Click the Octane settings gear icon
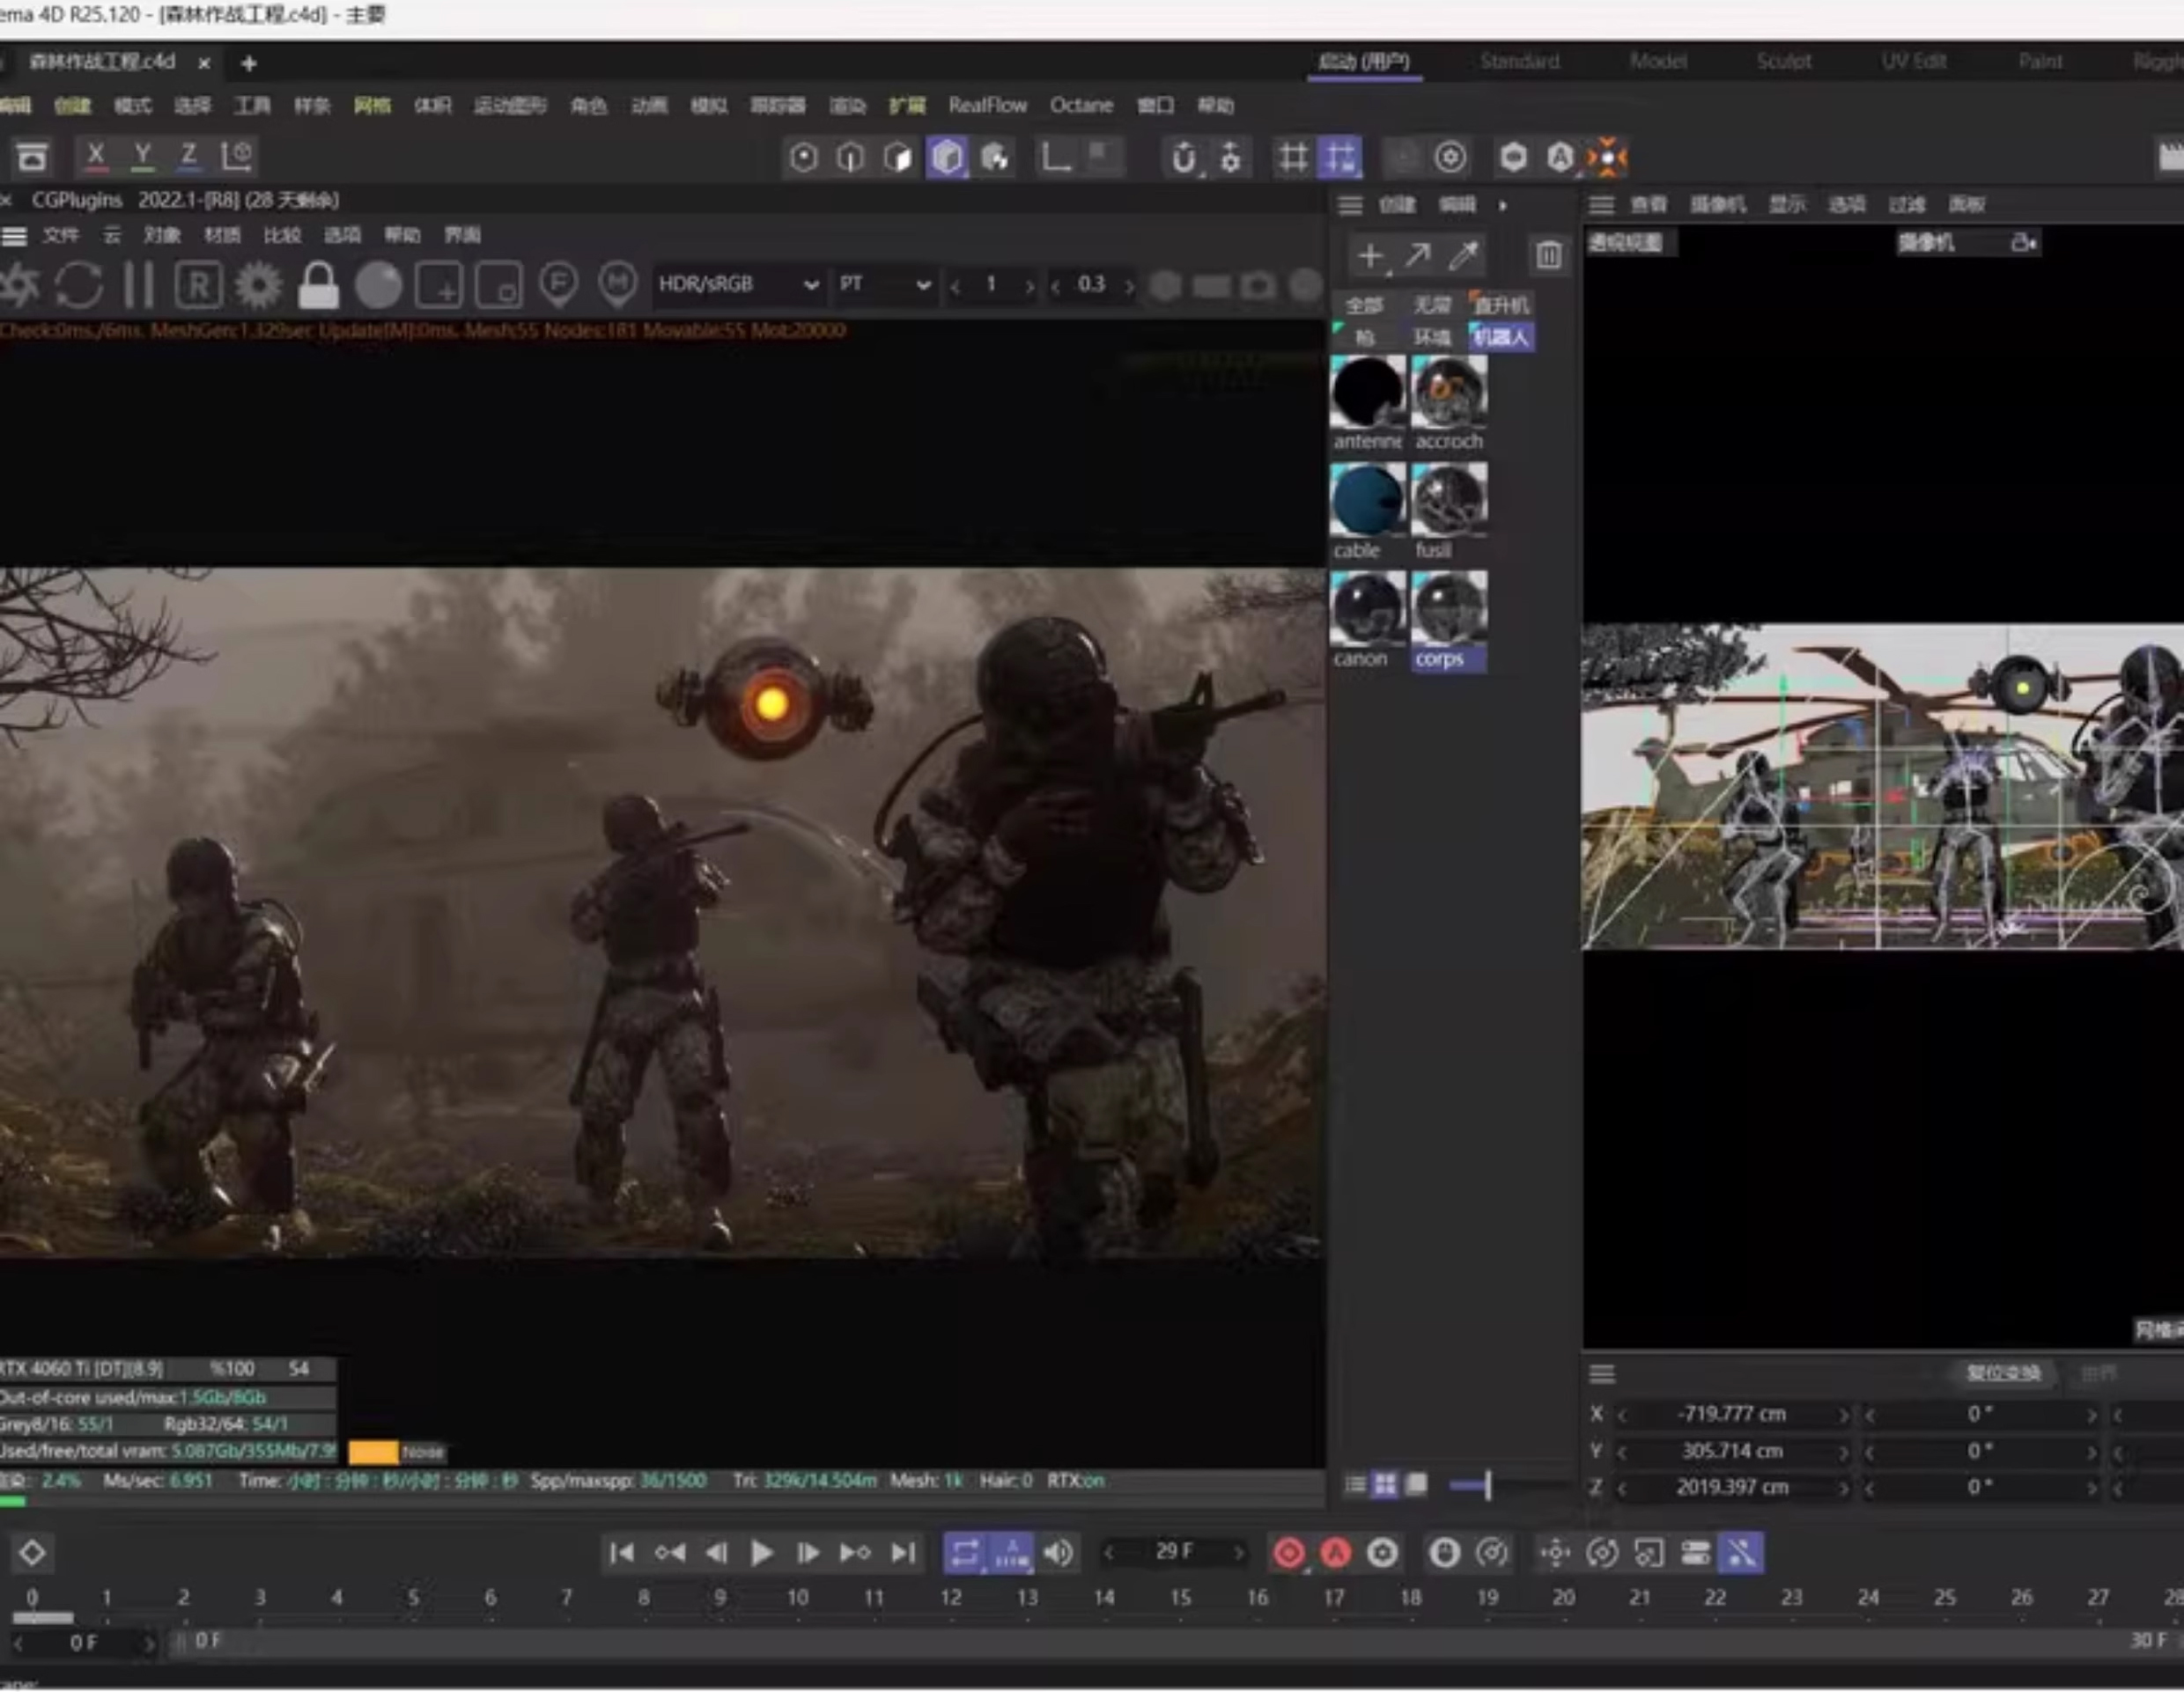The width and height of the screenshot is (2184, 1692). point(258,286)
